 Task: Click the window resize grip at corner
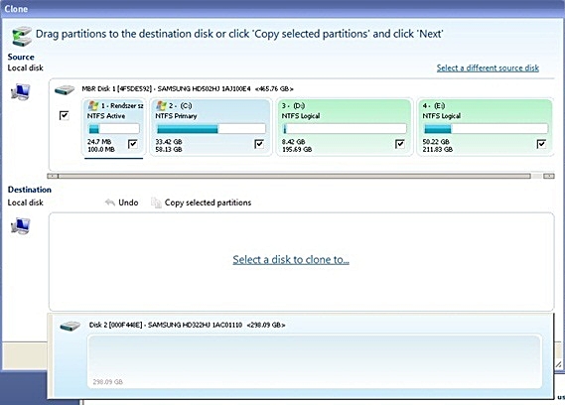[558, 364]
